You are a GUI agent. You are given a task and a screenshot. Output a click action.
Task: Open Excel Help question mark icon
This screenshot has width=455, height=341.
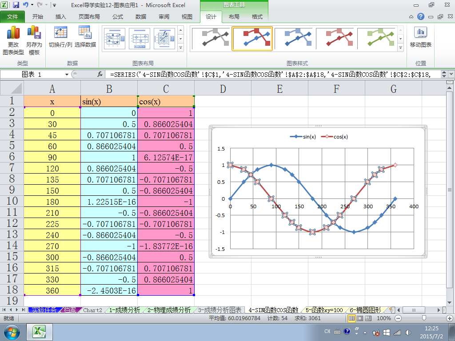point(420,16)
